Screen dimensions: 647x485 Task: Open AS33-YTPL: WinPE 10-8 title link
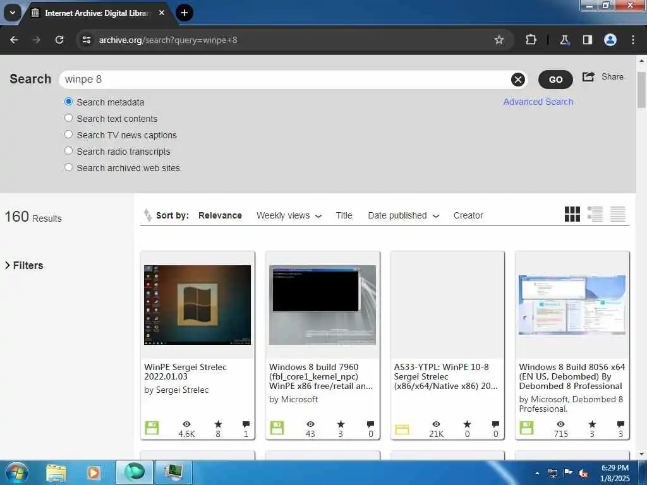point(445,376)
